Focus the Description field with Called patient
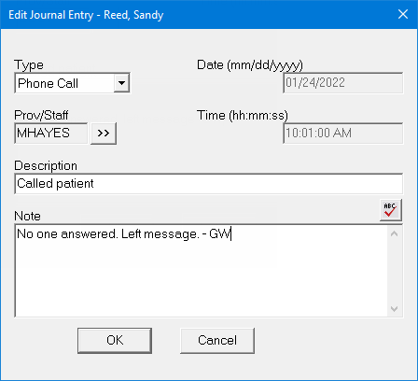 [208, 184]
